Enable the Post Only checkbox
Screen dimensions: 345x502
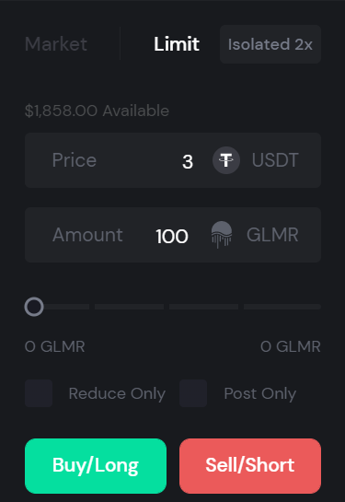click(x=193, y=393)
